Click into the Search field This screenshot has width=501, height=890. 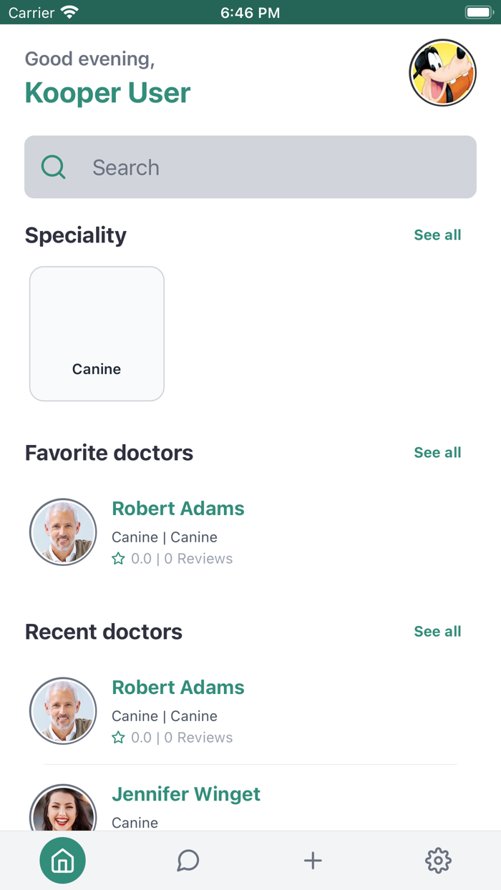tap(272, 167)
